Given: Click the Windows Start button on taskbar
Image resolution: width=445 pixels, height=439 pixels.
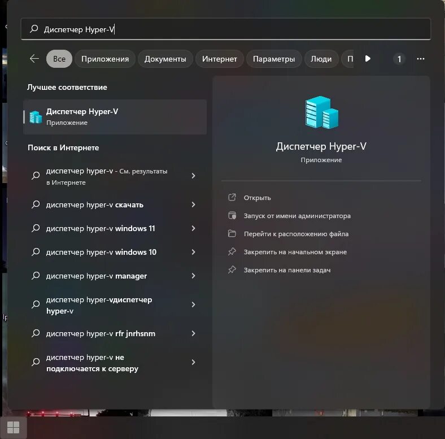Looking at the screenshot, I should coord(14,427).
